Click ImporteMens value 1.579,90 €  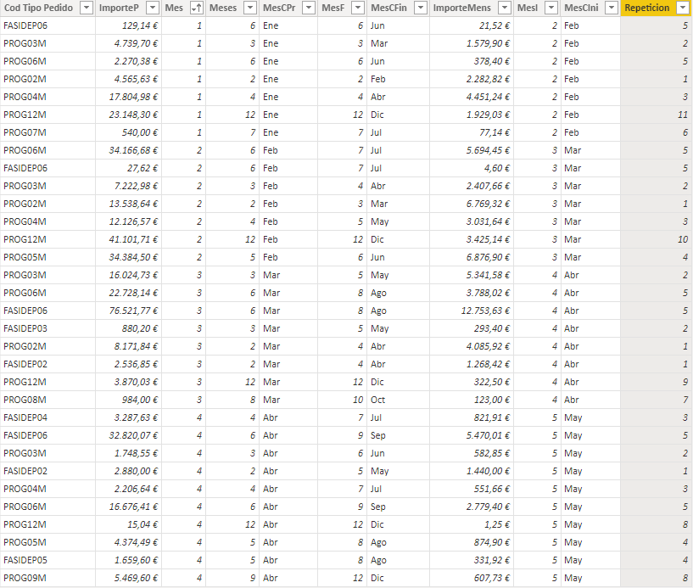coord(472,43)
